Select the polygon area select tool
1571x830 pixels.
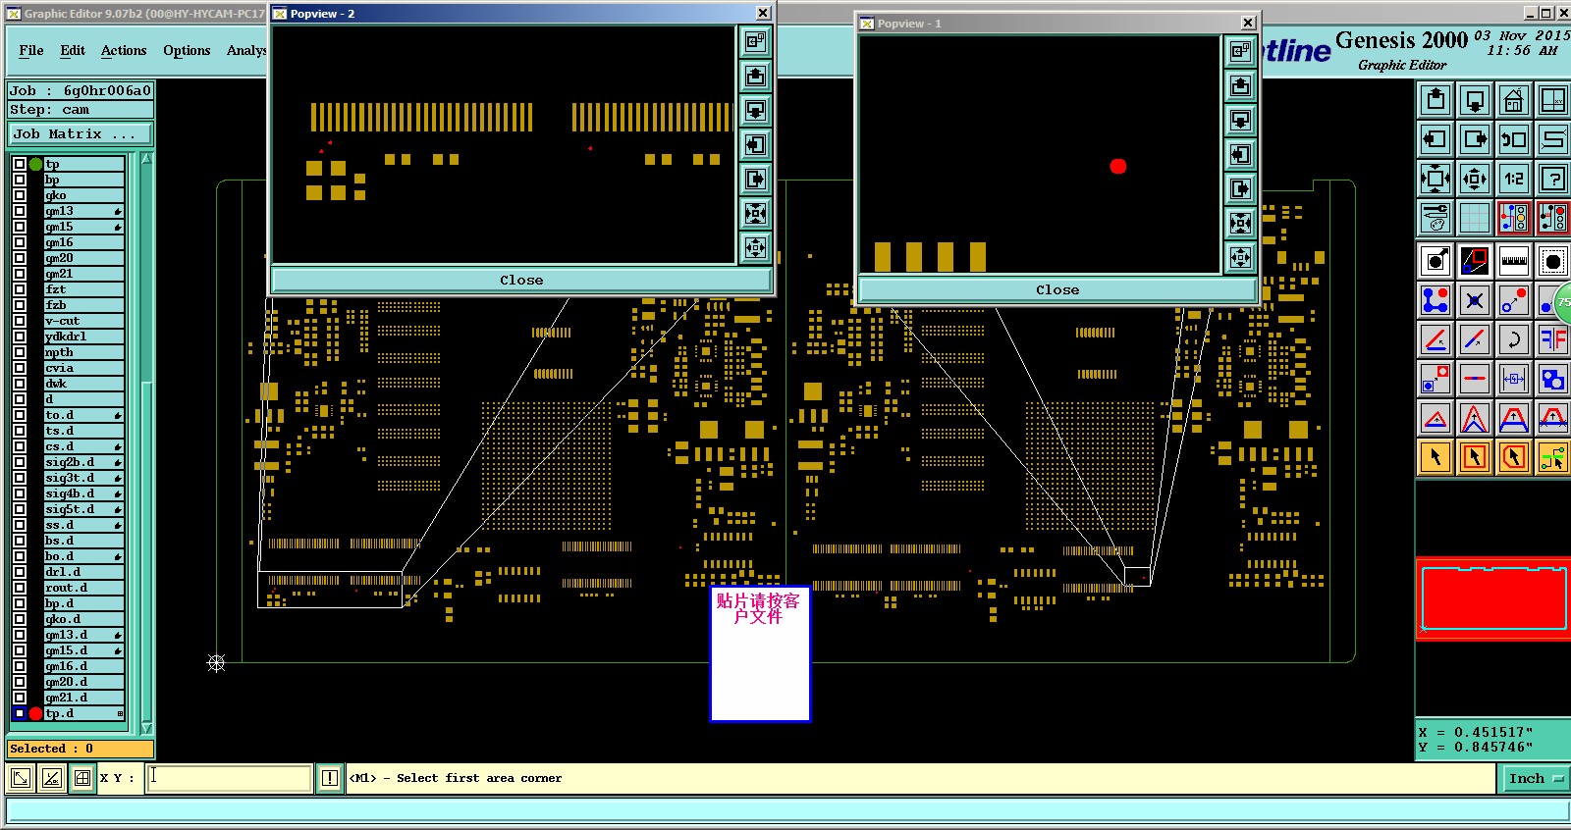[x=1513, y=457]
